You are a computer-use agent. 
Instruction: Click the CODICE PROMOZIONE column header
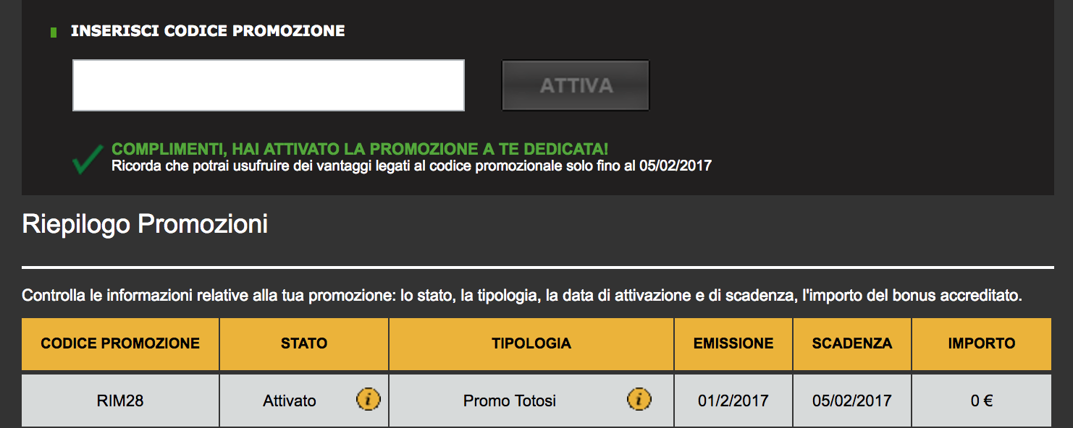coord(120,344)
